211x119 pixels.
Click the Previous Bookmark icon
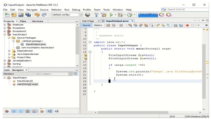[158, 25]
